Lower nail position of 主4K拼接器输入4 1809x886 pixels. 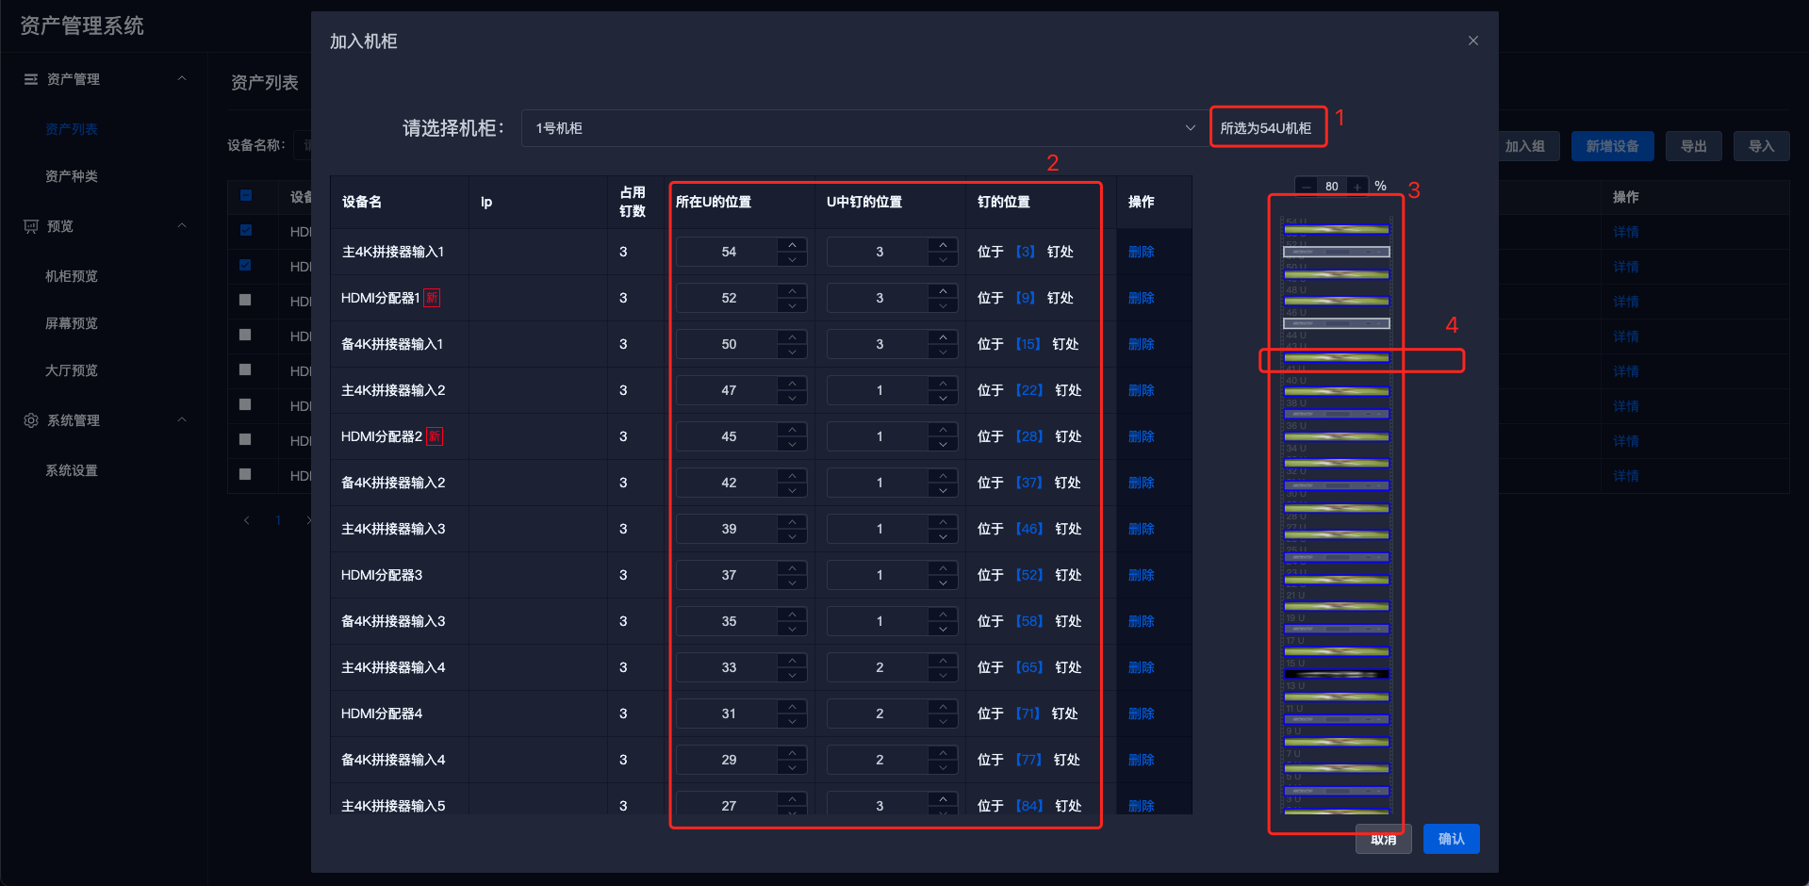click(943, 674)
